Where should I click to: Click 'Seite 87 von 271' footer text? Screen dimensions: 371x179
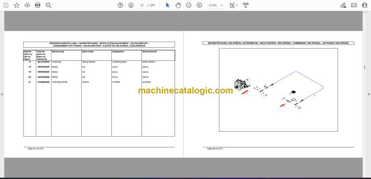tap(36, 149)
